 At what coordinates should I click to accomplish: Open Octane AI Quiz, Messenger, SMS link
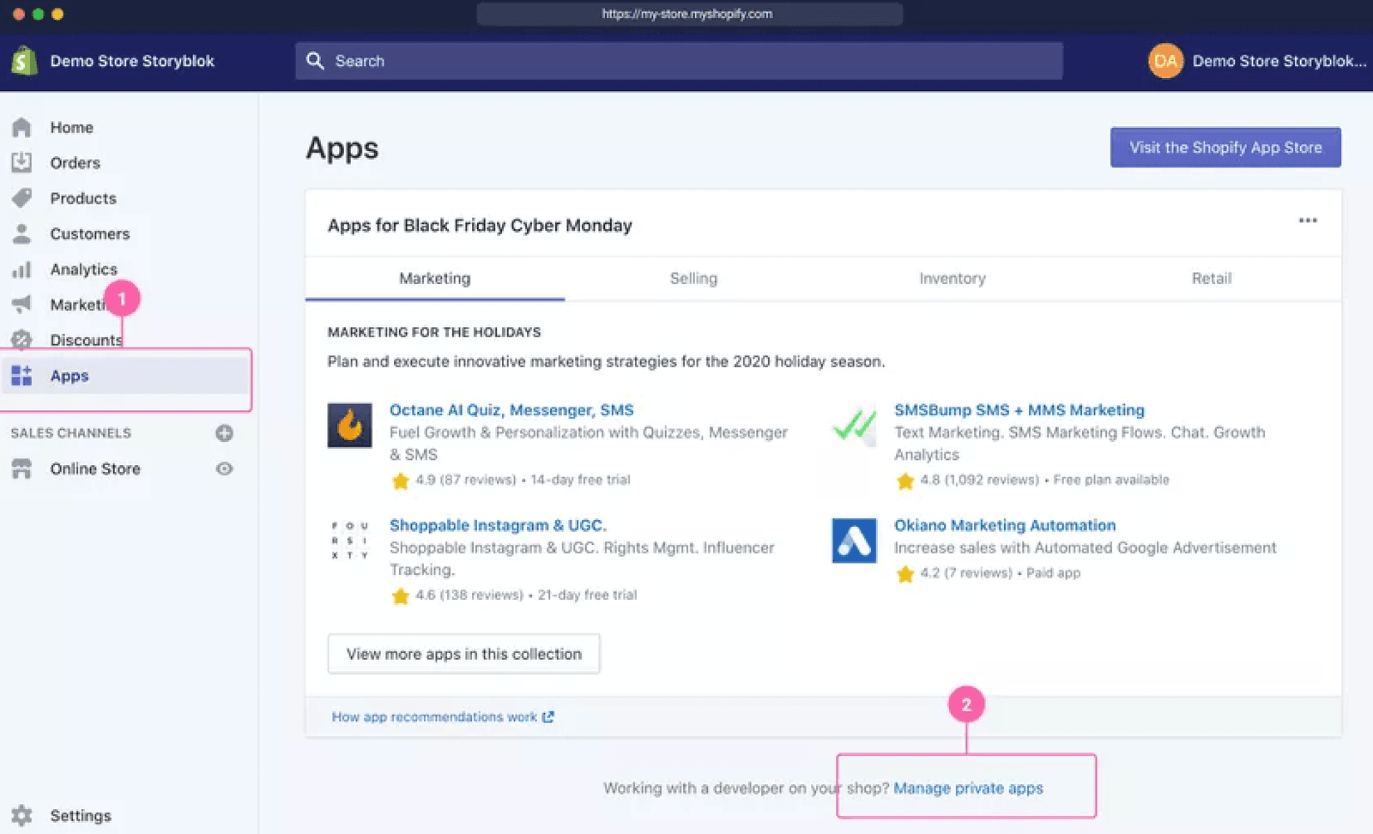pyautogui.click(x=511, y=410)
